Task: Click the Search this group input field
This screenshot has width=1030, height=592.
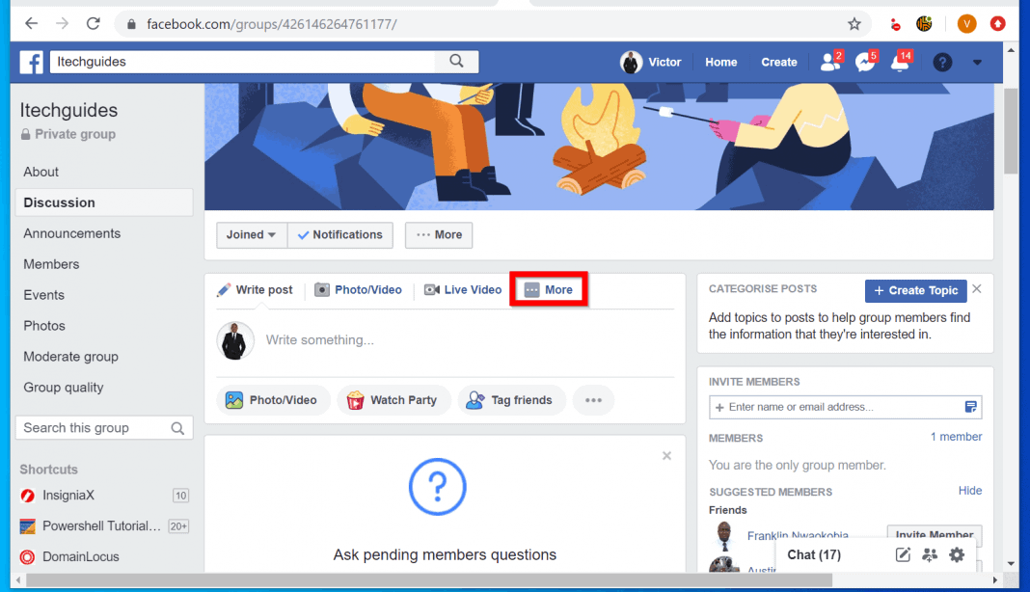Action: pyautogui.click(x=96, y=427)
